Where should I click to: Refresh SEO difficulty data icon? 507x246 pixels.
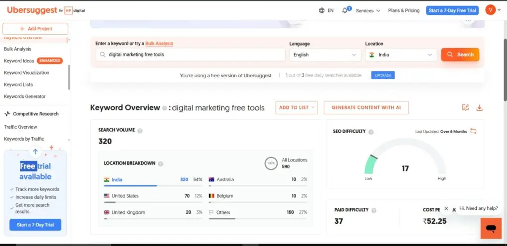coord(473,131)
